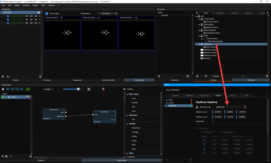Open the Visualization Full+Points dropdown
Viewport: 271px width, 163px height.
(x=108, y=13)
